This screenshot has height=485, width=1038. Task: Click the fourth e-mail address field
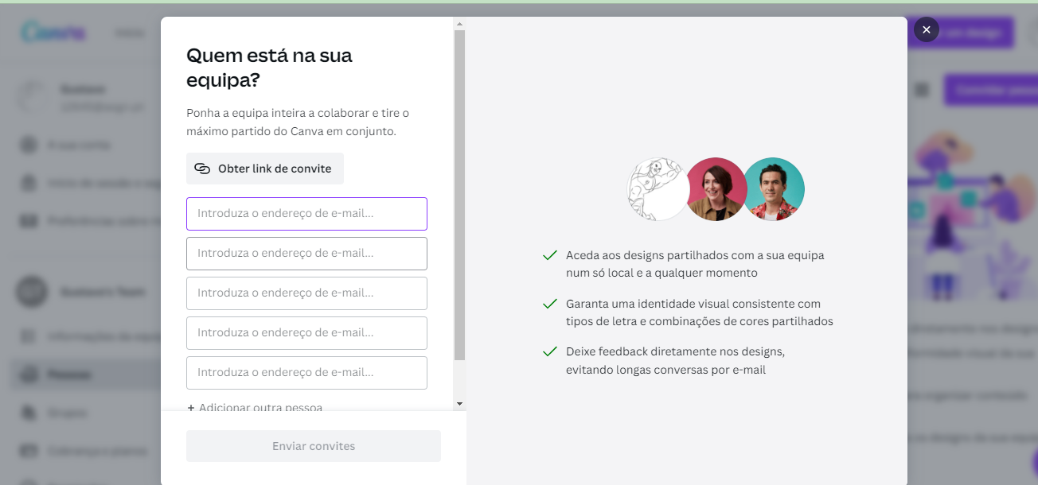click(306, 333)
